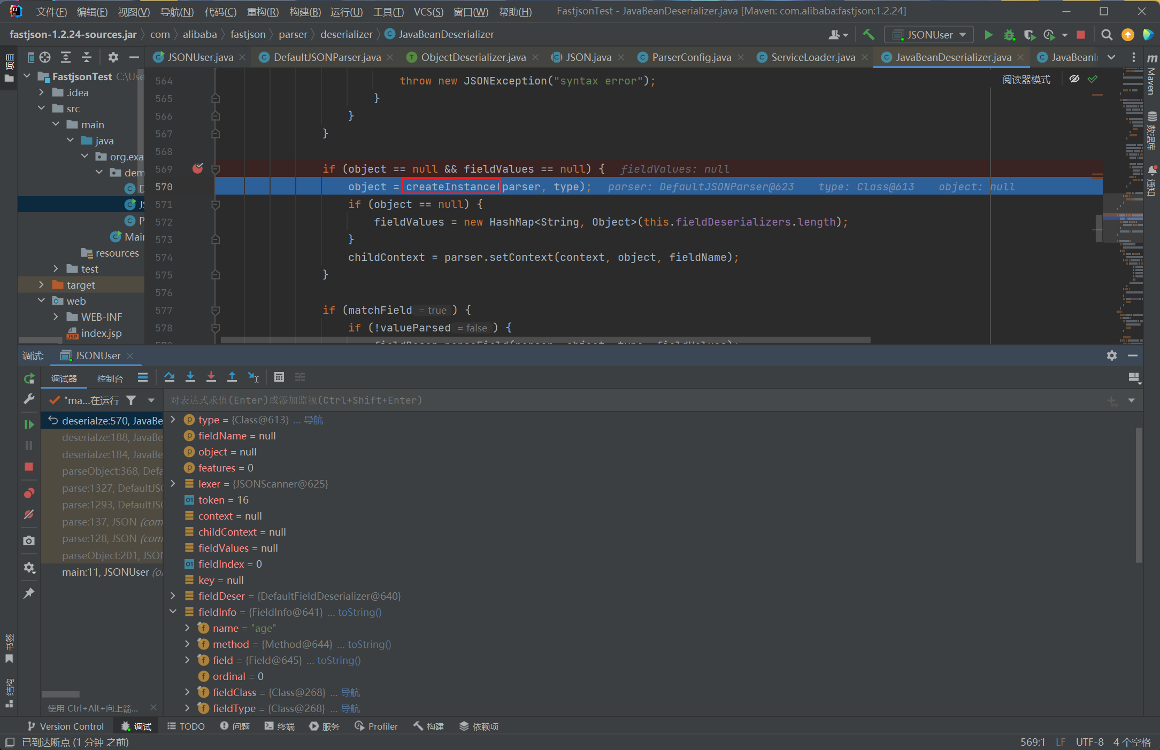Open the Profiler tool window button
This screenshot has height=750, width=1160.
click(377, 726)
